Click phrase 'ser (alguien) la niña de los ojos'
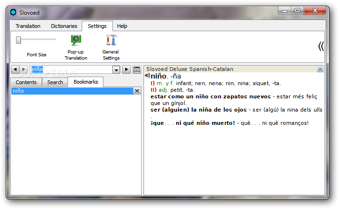The width and height of the screenshot is (339, 209). 198,110
